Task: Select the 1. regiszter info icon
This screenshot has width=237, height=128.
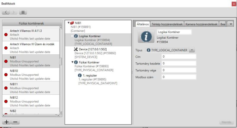Action: (80, 75)
